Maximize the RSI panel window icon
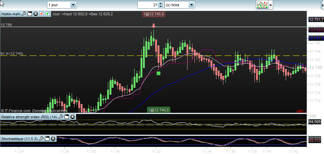The image size is (324, 154). [x=66, y=117]
